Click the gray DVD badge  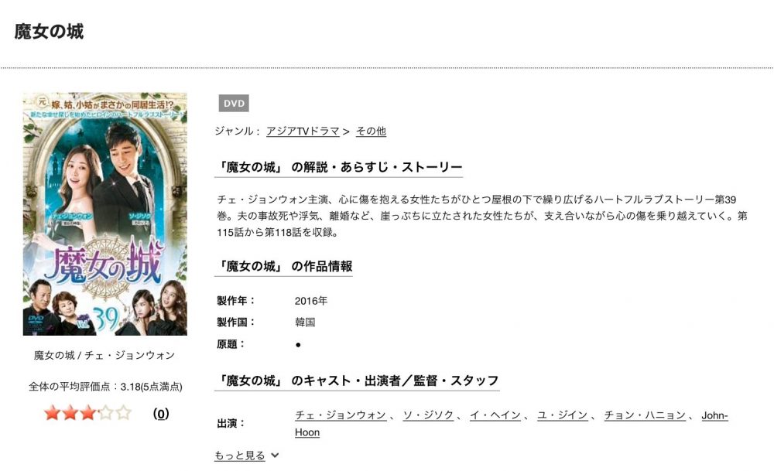point(234,104)
